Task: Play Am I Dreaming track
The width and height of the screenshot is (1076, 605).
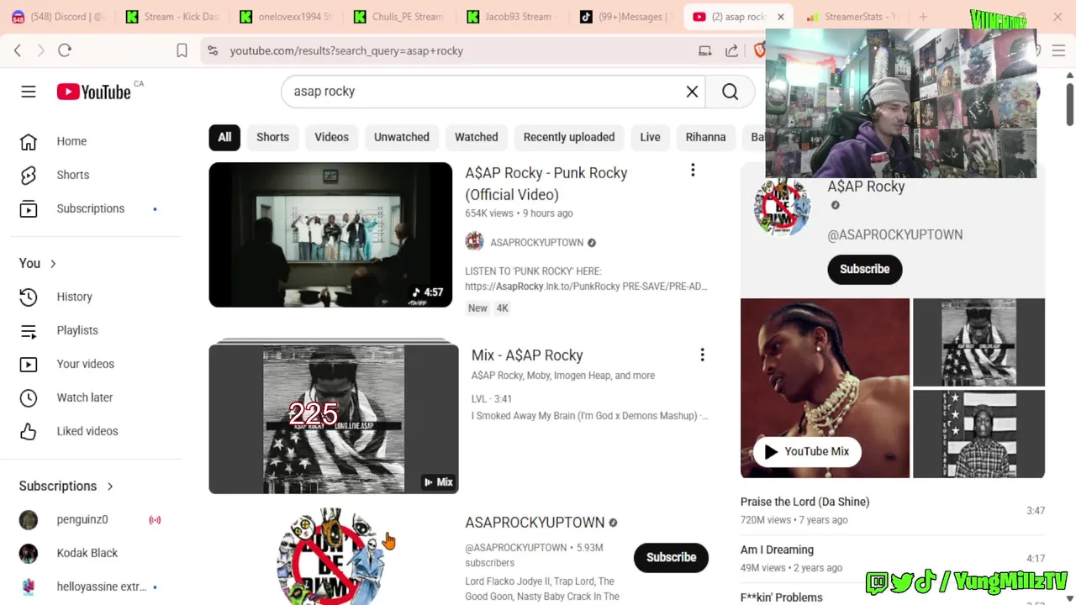Action: coord(777,550)
